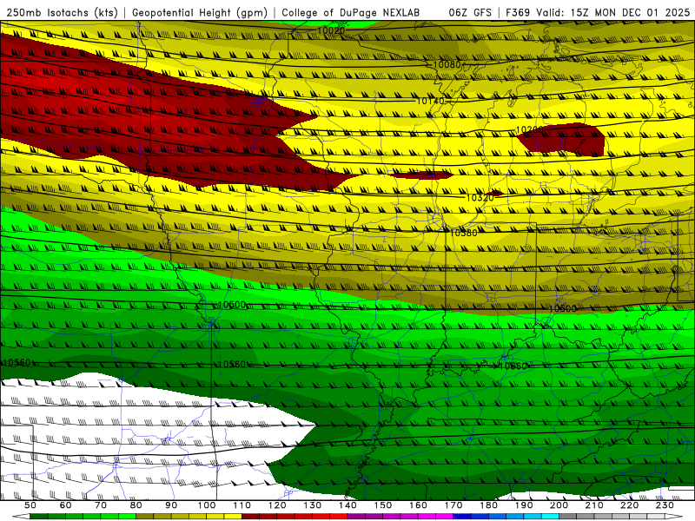The image size is (695, 521).
Task: Select the cyan swatch just before 200
Action: [551, 517]
